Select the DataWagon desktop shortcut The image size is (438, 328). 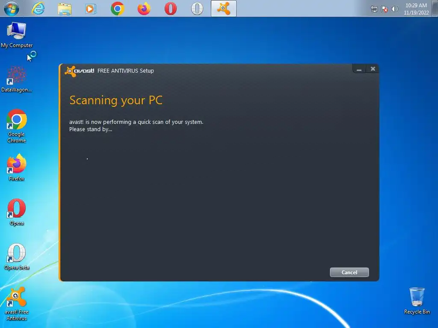[x=17, y=79]
